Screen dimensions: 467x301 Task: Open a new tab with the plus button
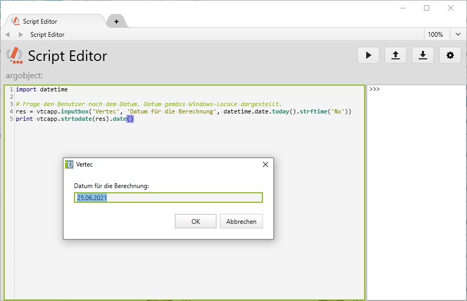(116, 22)
